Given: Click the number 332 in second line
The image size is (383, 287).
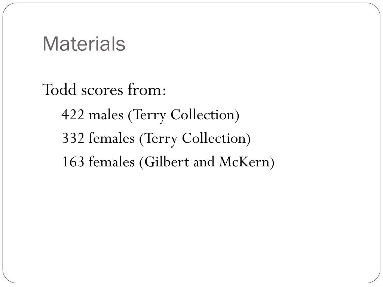Looking at the screenshot, I should [73, 138].
